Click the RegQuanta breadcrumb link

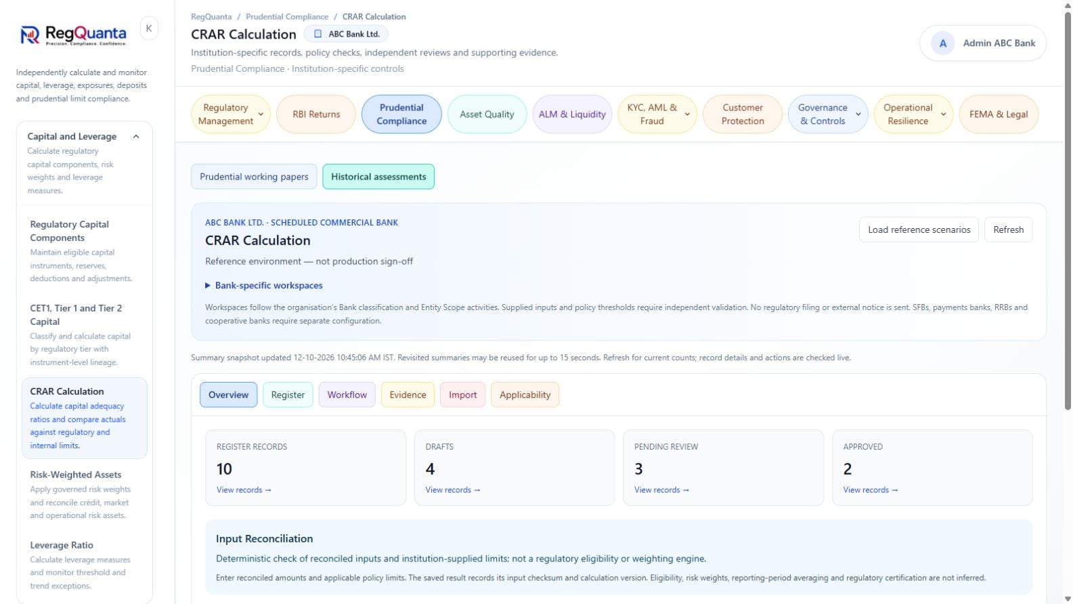[211, 17]
